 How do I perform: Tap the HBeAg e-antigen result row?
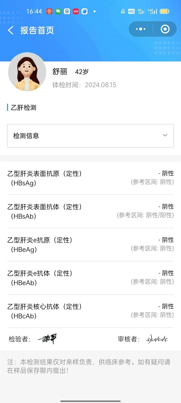[x=90, y=245]
